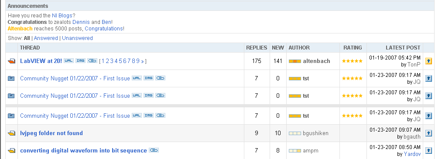435x159 pixels.
Task: Click the five-star rating of LabVIEW at 20!
Action: coord(353,61)
